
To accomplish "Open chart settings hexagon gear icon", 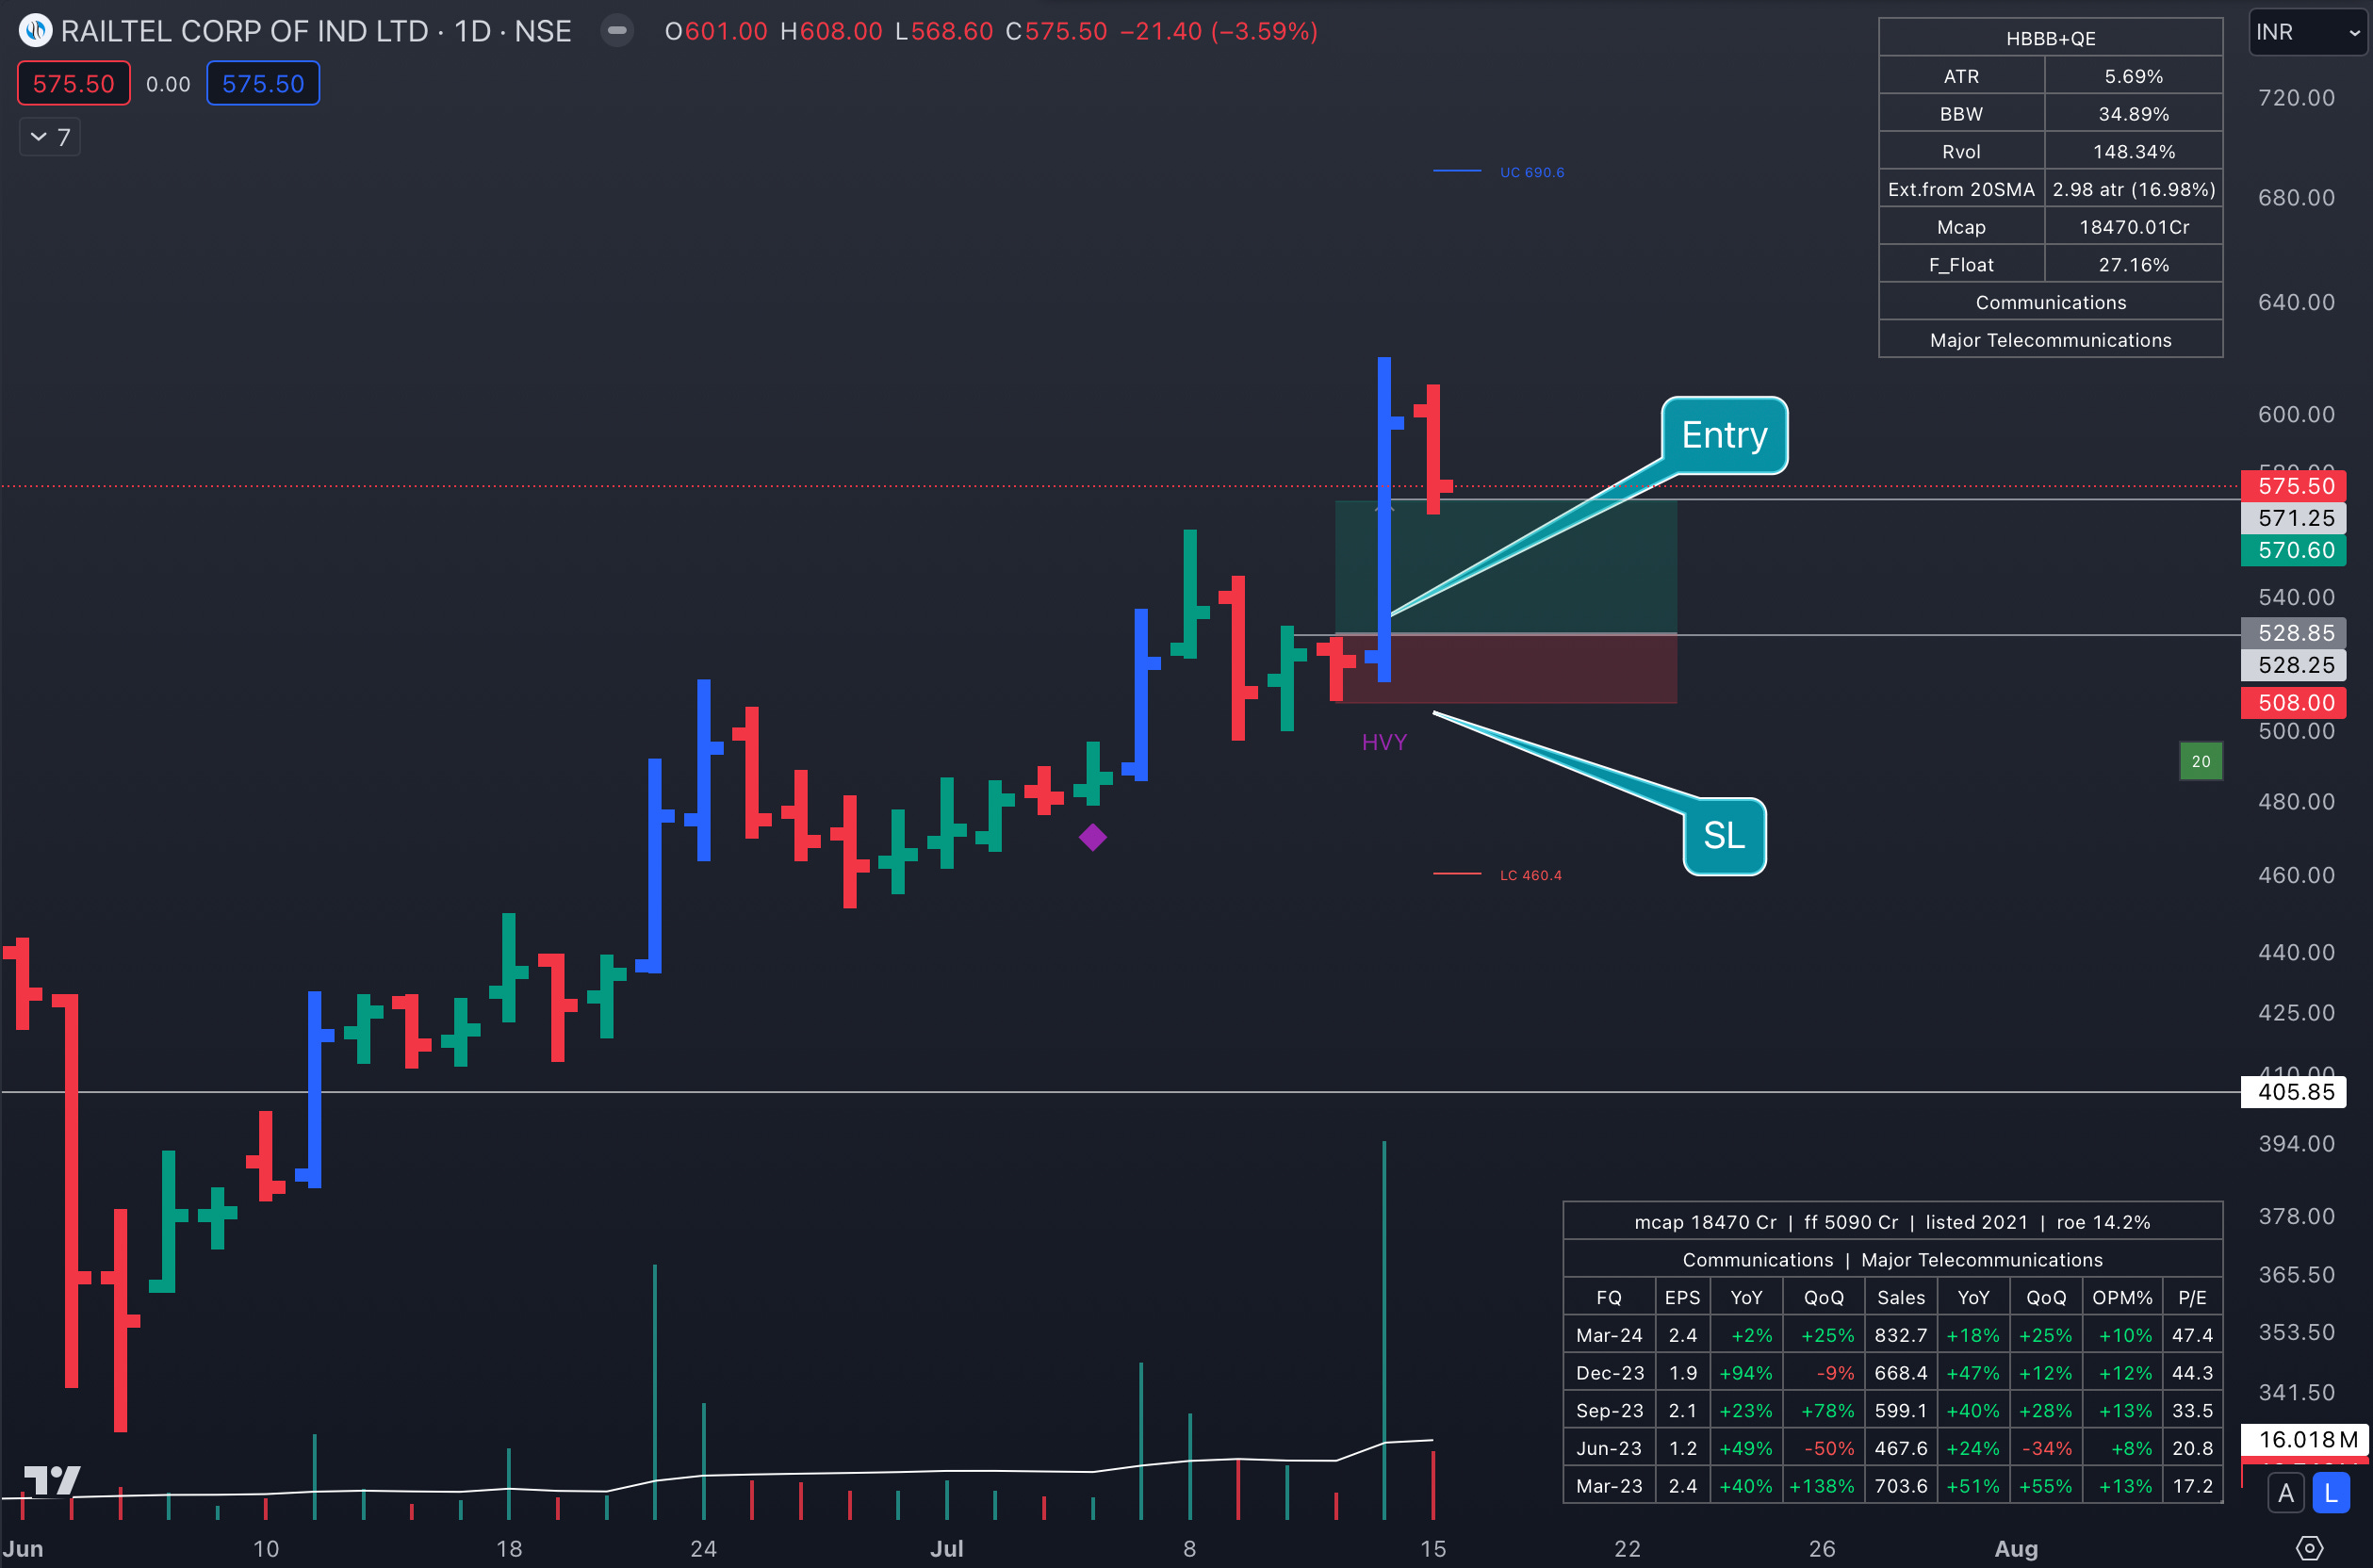I will [x=2309, y=1548].
